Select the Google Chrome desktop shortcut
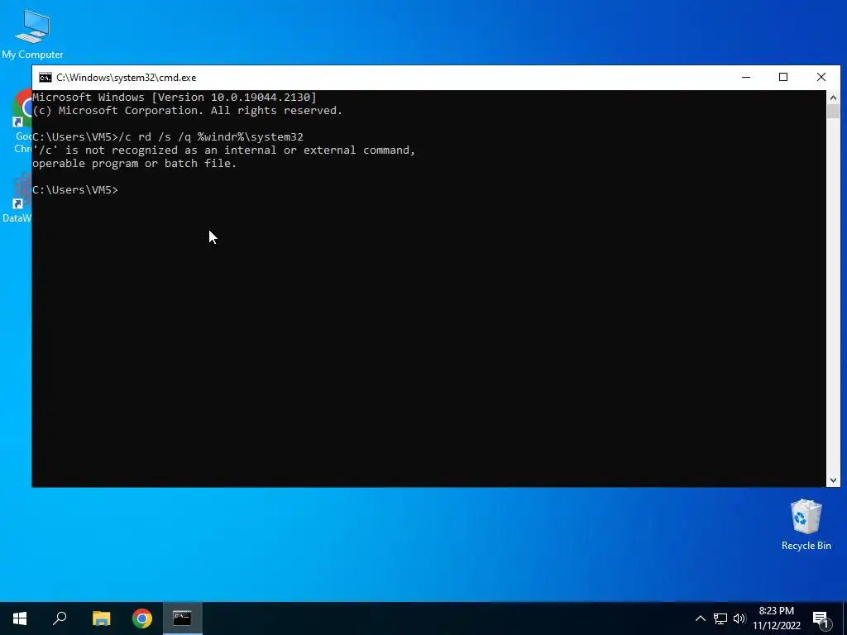The image size is (847, 635). (x=22, y=122)
